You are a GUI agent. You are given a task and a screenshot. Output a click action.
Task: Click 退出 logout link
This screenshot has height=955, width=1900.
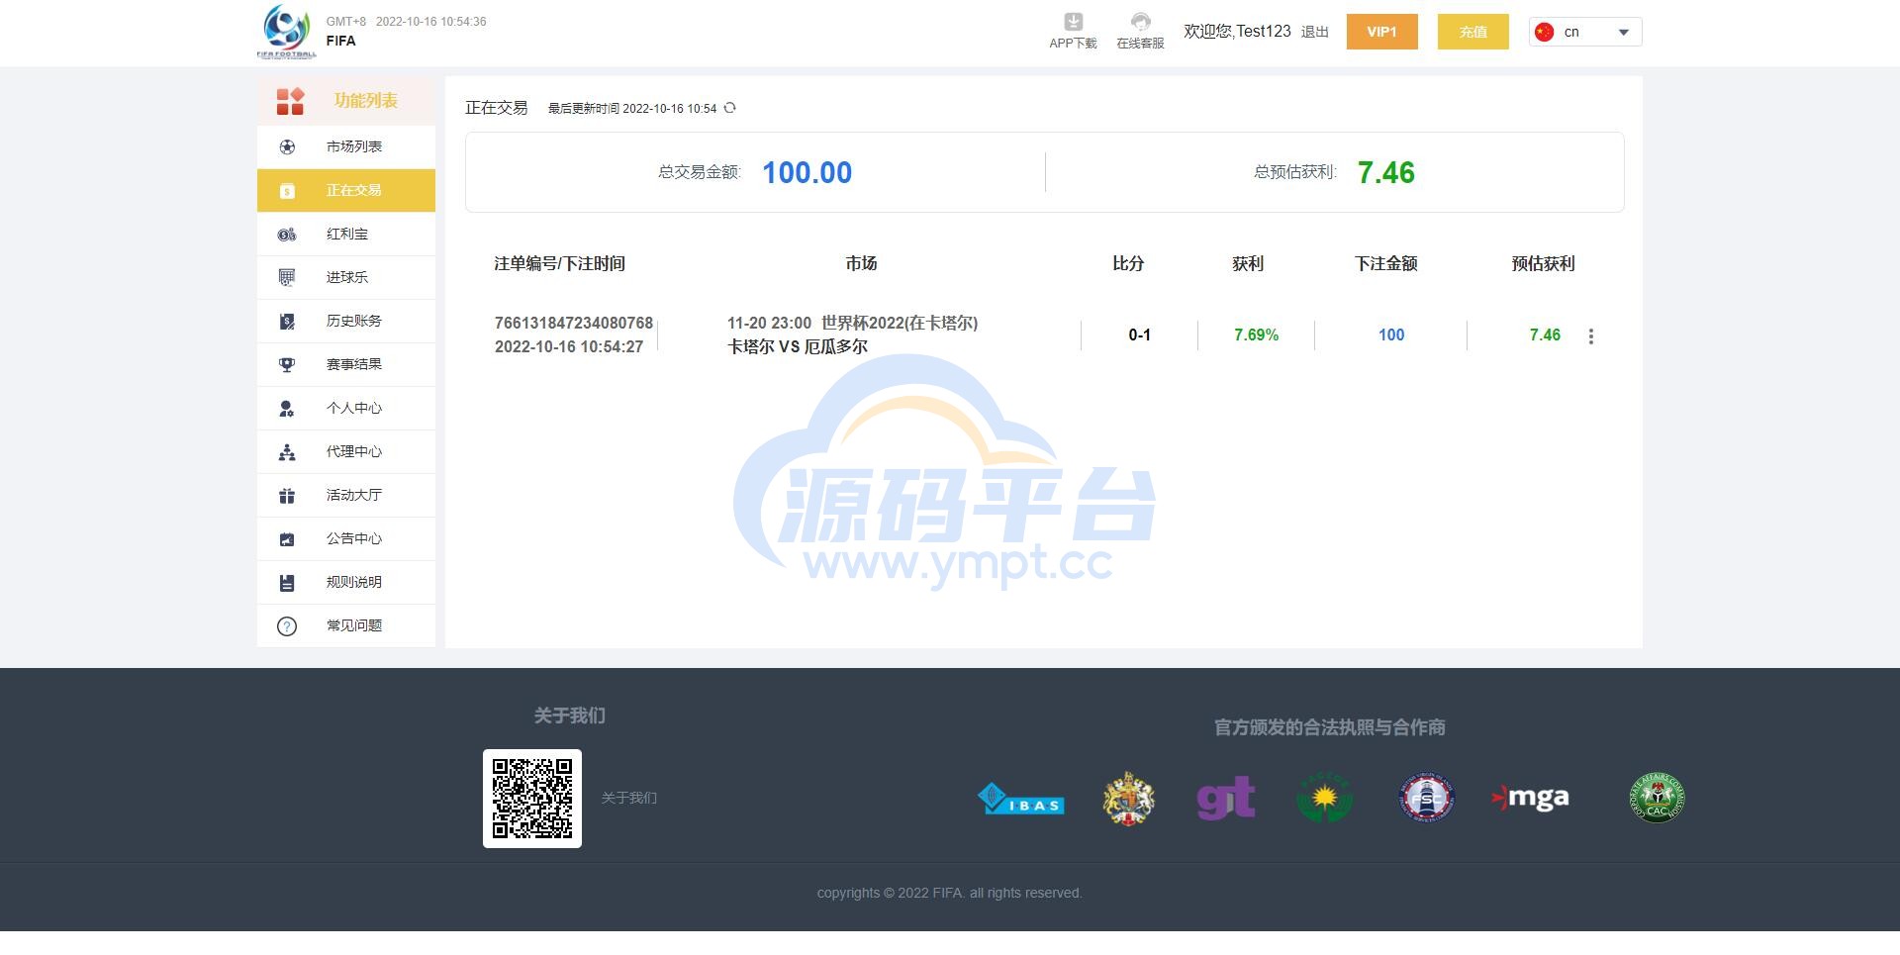1315,32
